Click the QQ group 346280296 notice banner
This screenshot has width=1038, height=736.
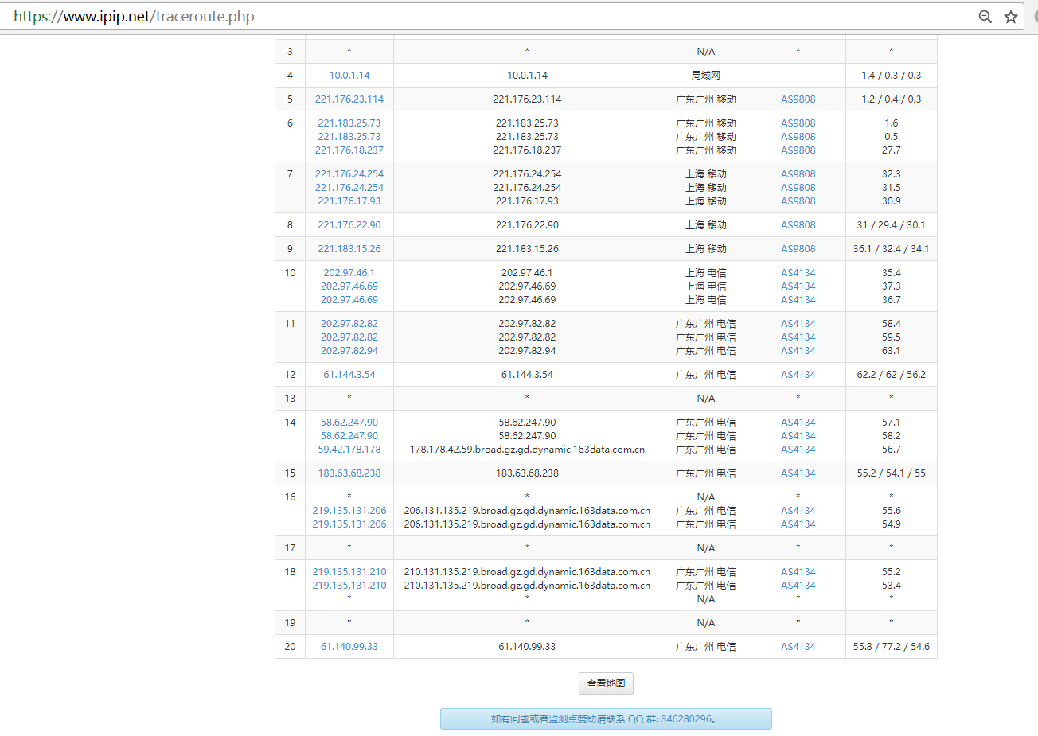click(606, 719)
